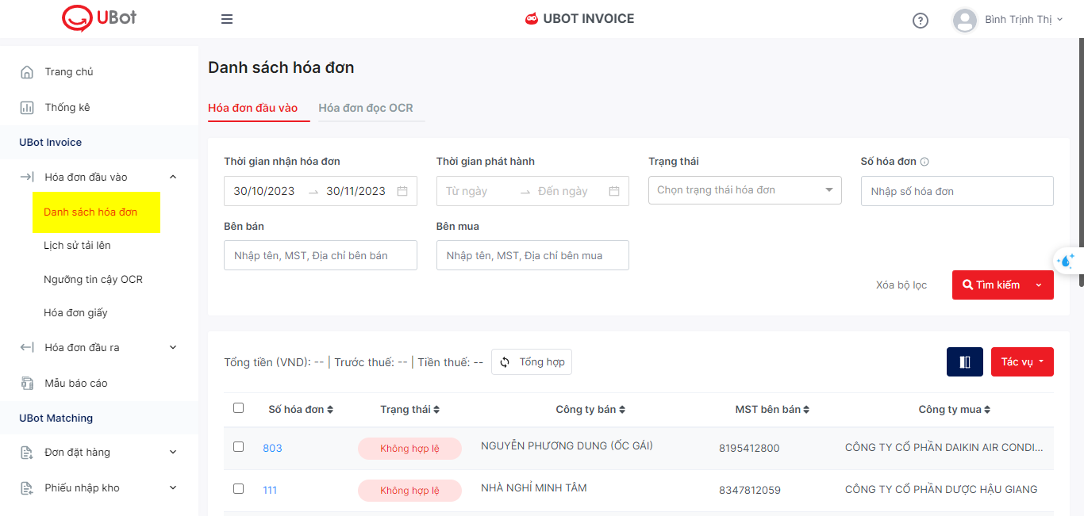This screenshot has width=1084, height=516.
Task: Click the user avatar icon
Action: coord(964,20)
